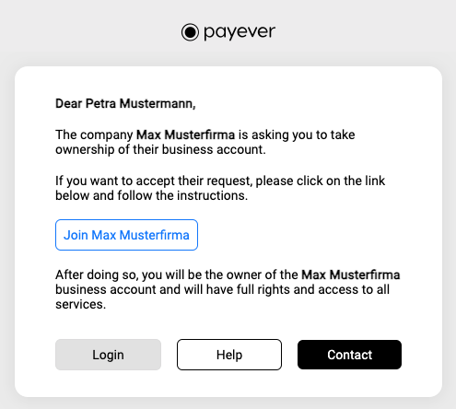Click 'The company' at first paragraph start
Image resolution: width=456 pixels, height=409 pixels.
[94, 134]
